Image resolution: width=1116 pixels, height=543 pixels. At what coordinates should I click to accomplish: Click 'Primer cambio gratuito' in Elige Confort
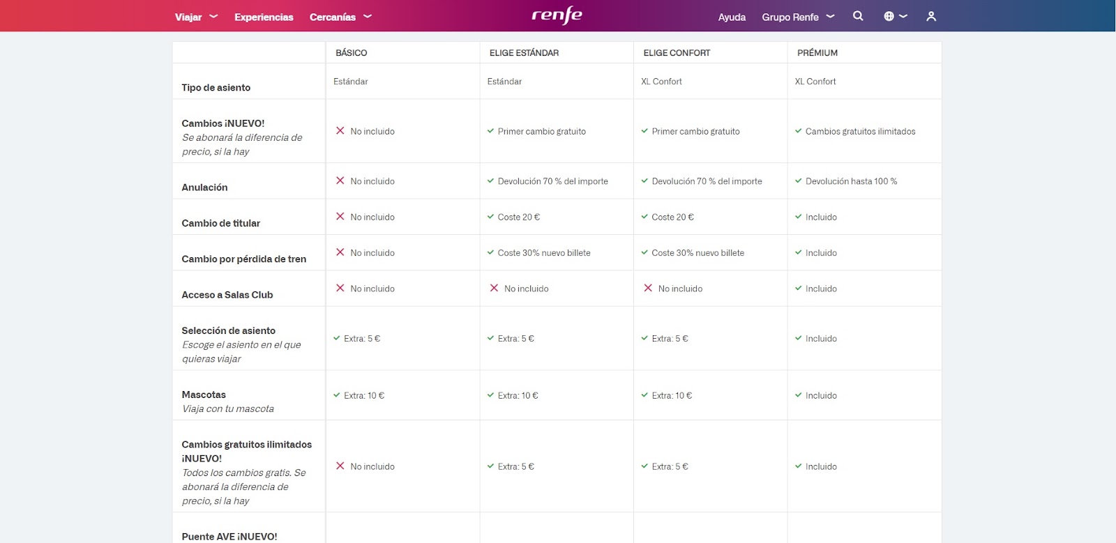[695, 132]
